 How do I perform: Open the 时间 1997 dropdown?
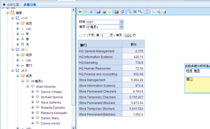(x=121, y=22)
